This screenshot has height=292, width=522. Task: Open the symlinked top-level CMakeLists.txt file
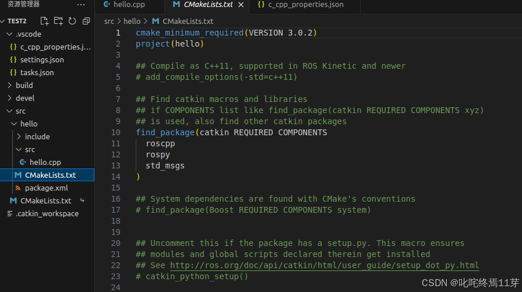[47, 200]
